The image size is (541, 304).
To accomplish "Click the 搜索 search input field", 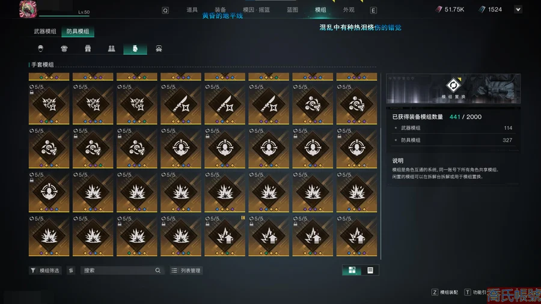I will pos(121,270).
